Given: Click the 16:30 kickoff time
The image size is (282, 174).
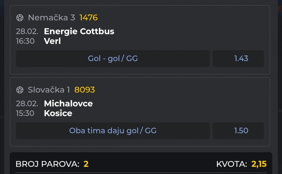Looking at the screenshot, I should [x=25, y=41].
